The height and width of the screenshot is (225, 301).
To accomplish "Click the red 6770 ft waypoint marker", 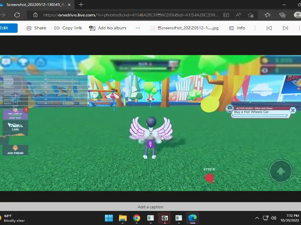I will tap(209, 178).
